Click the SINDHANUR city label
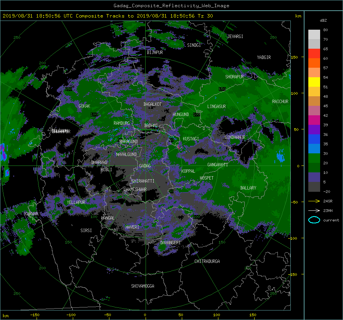This screenshot has width=343, height=320. pos(235,137)
